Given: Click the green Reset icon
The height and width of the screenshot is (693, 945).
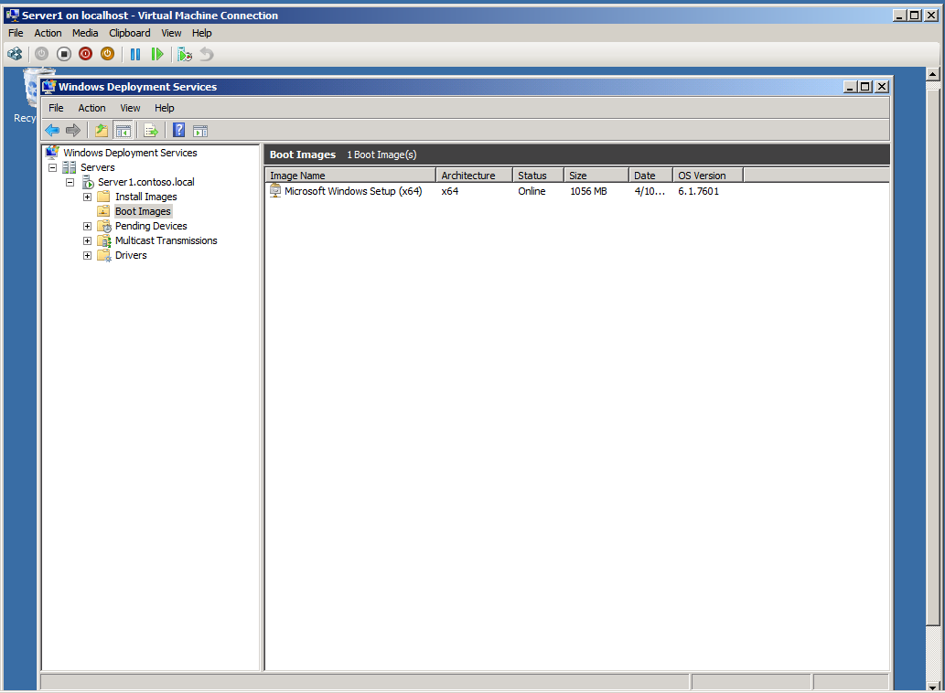Looking at the screenshot, I should point(156,54).
